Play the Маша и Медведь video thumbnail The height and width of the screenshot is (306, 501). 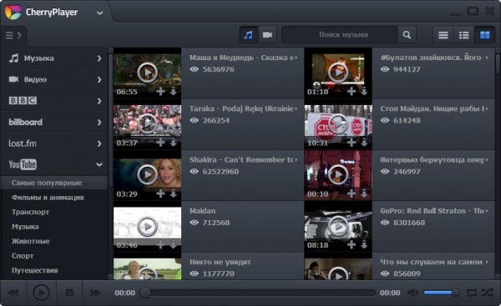(147, 73)
